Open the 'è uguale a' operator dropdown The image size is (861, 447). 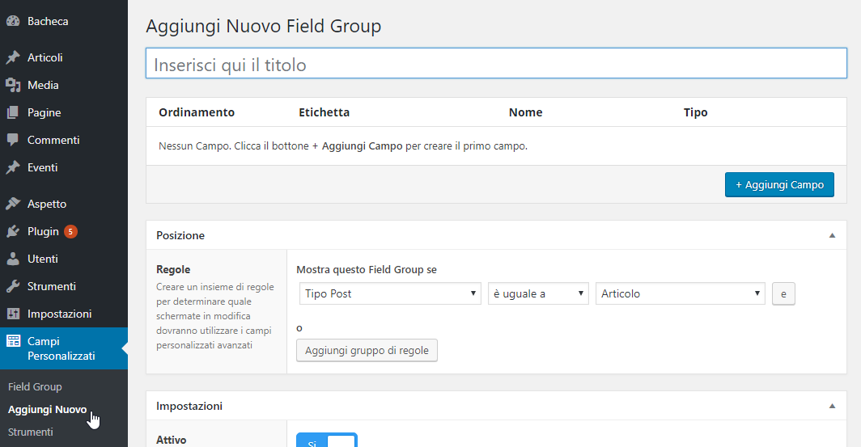[x=537, y=293]
